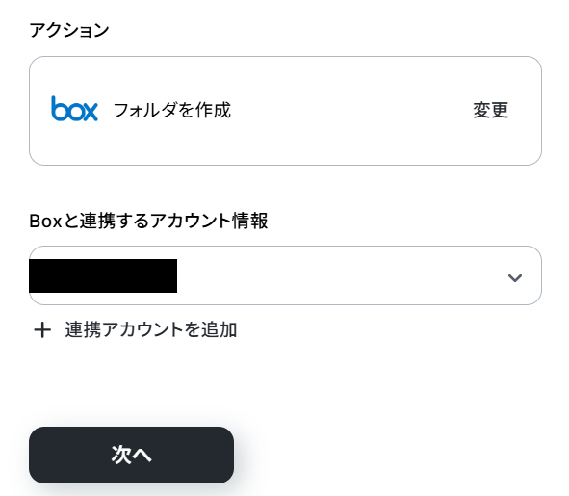Click the chevron arrow in account field
The image size is (569, 496).
(514, 278)
